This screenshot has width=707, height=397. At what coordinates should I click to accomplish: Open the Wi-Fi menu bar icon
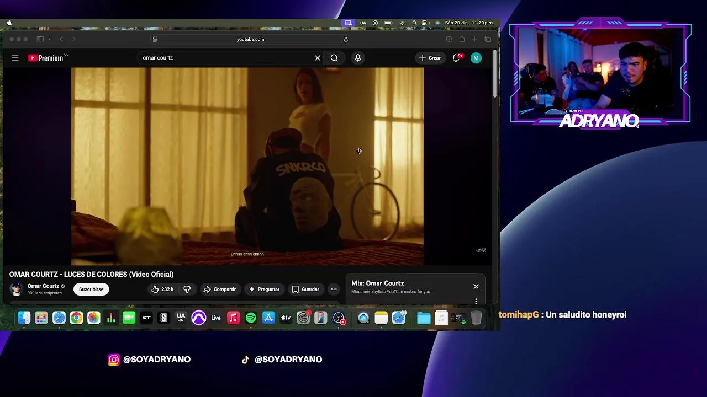tap(402, 23)
